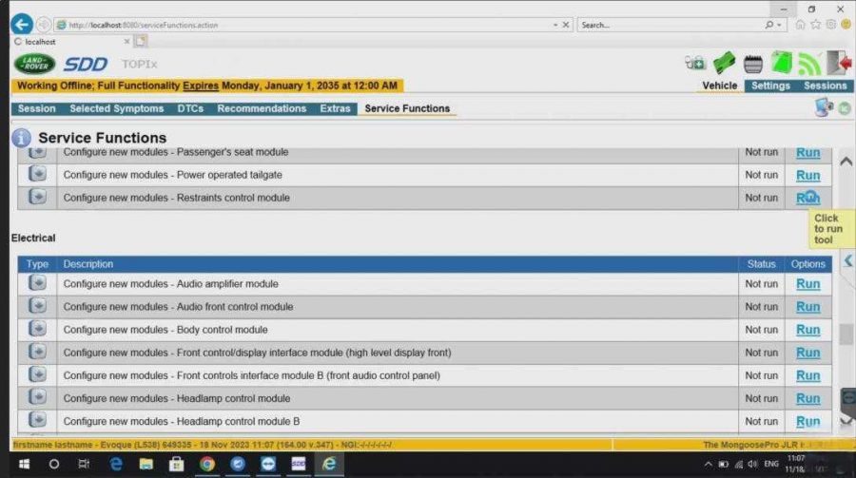Click the scrollbar up arrow of list

(x=846, y=162)
